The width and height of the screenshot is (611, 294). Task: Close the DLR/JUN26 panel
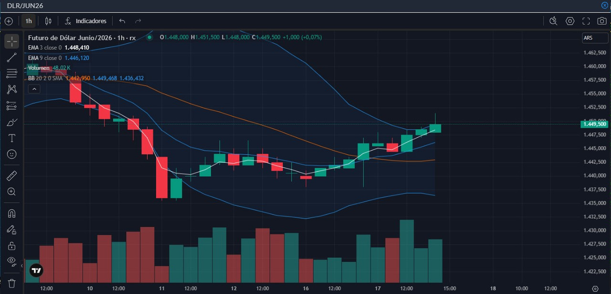coord(605,5)
